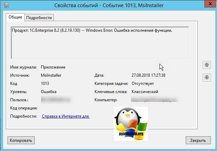Click the level value Ошибка
Screen dimensions: 217x151
tap(49, 92)
